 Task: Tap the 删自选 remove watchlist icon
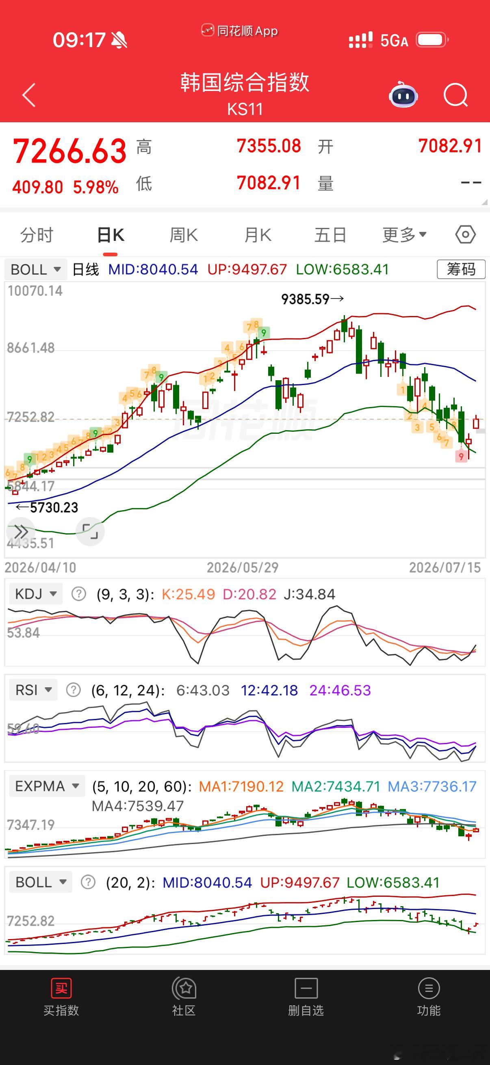306,988
